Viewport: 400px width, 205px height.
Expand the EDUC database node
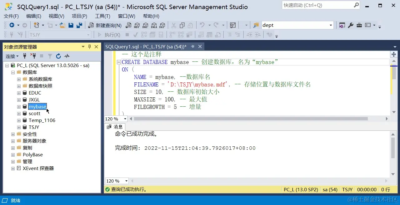click(19, 93)
